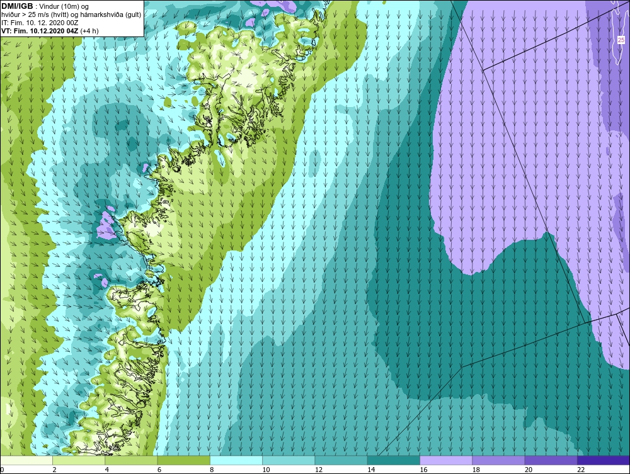Click the 16–18 m/s light lavender legend swatch
The width and height of the screenshot is (630, 474).
[446, 460]
